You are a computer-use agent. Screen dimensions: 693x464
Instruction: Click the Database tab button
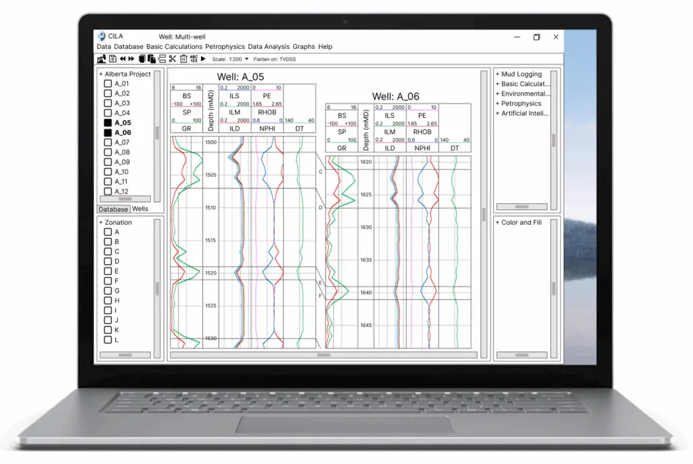(113, 209)
